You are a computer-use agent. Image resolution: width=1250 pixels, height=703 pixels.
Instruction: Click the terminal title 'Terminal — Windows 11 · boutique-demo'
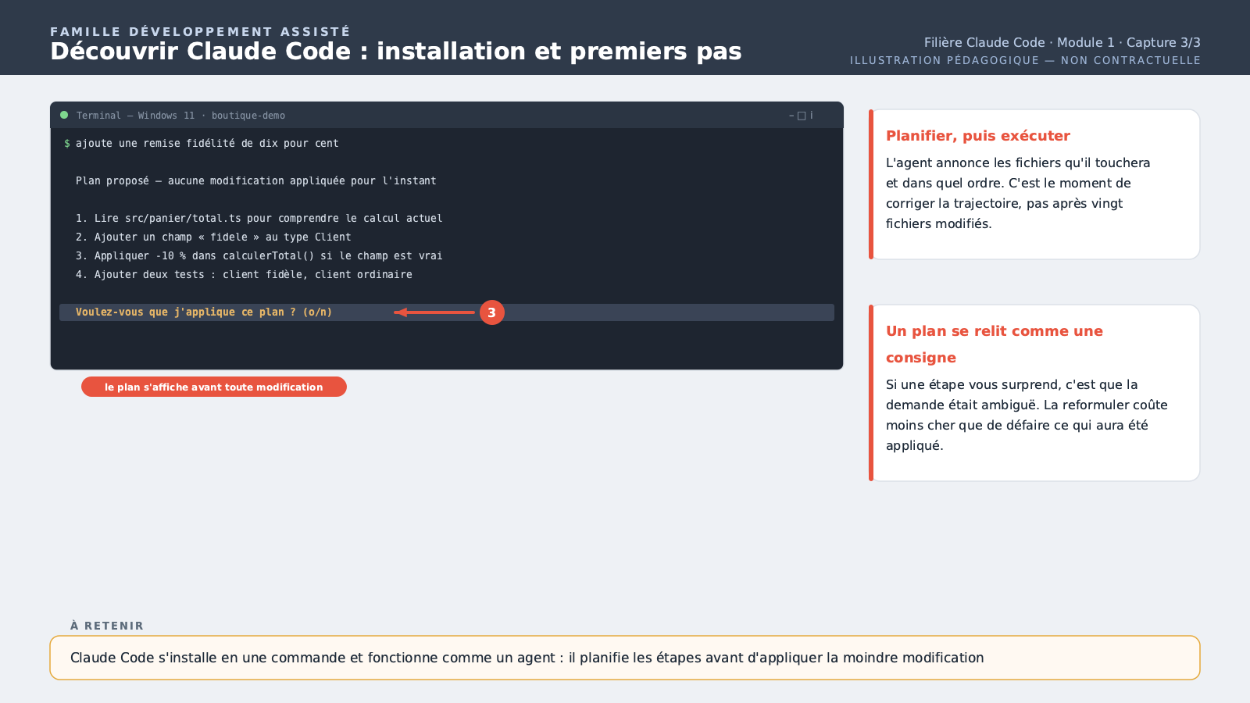[x=180, y=116]
